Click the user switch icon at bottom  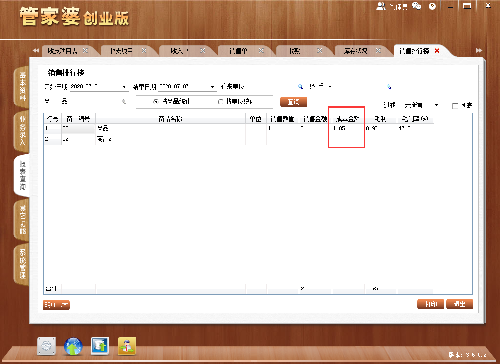point(127,346)
